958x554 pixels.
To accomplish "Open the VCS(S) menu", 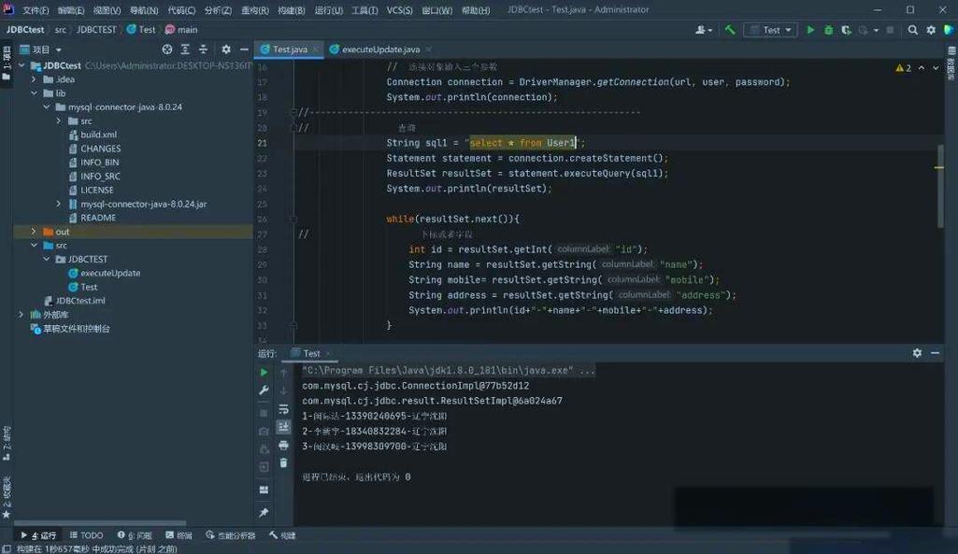I will 400,9.
